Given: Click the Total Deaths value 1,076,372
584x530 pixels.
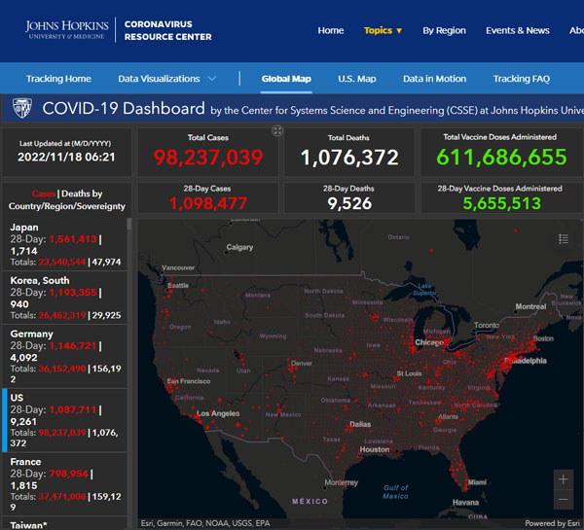Looking at the screenshot, I should (349, 158).
